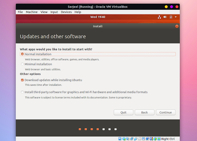Uncheck Download updates while installing Ubuntu
The width and height of the screenshot is (197, 141).
22,80
